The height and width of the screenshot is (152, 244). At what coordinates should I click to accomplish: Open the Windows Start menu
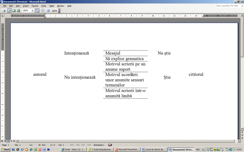[x=5, y=150]
